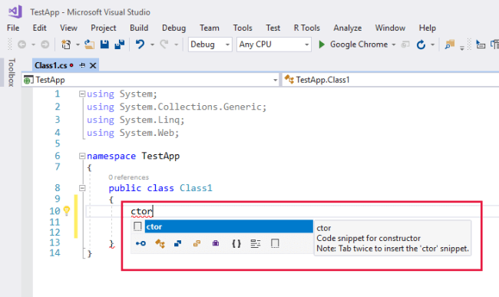The image size is (499, 297).
Task: Click the Class1 identifier on line 8
Action: (196, 188)
